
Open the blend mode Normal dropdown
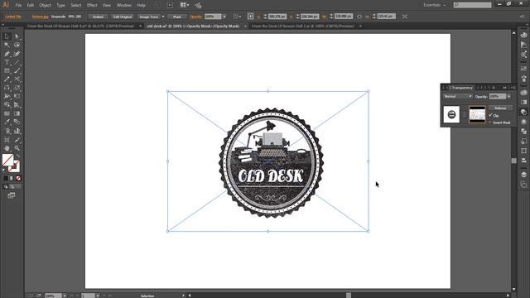458,96
